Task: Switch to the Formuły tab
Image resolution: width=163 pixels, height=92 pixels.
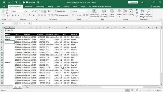Action: [x=50, y=6]
